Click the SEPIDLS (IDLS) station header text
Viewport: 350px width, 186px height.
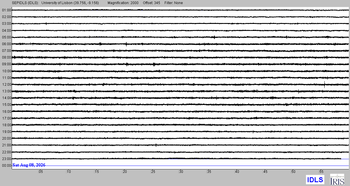pyautogui.click(x=25, y=3)
